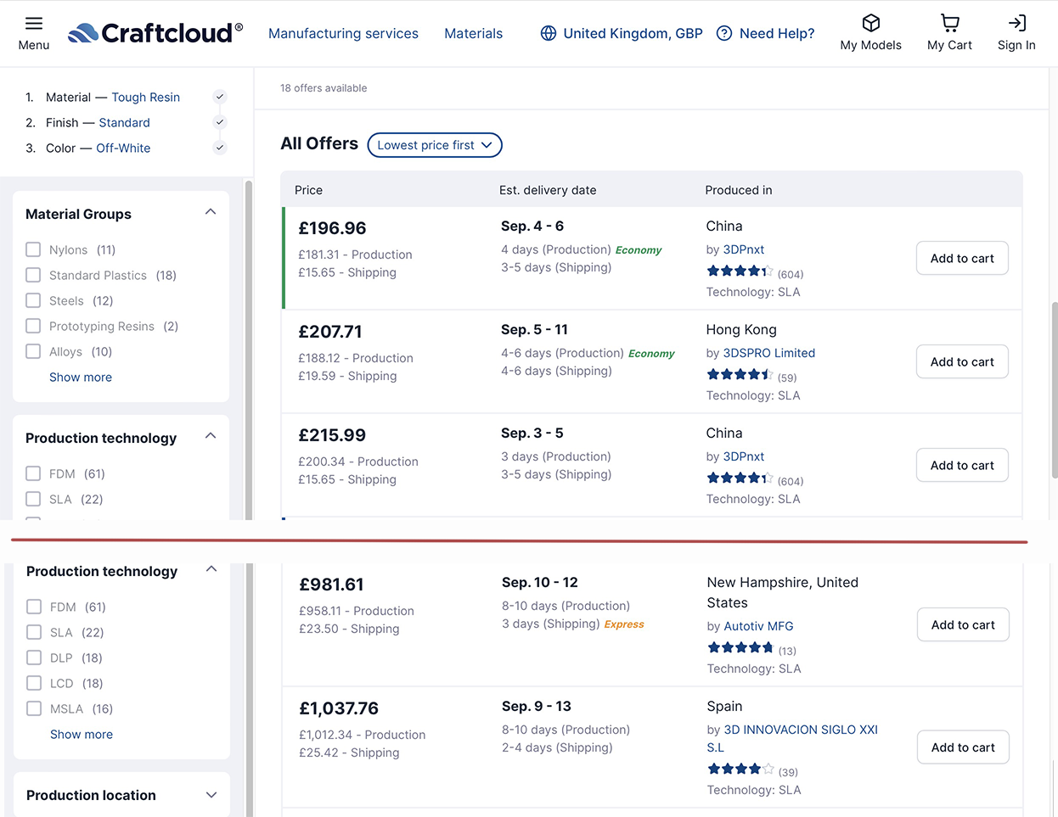Collapse the Material Groups section
This screenshot has height=817, width=1058.
211,212
